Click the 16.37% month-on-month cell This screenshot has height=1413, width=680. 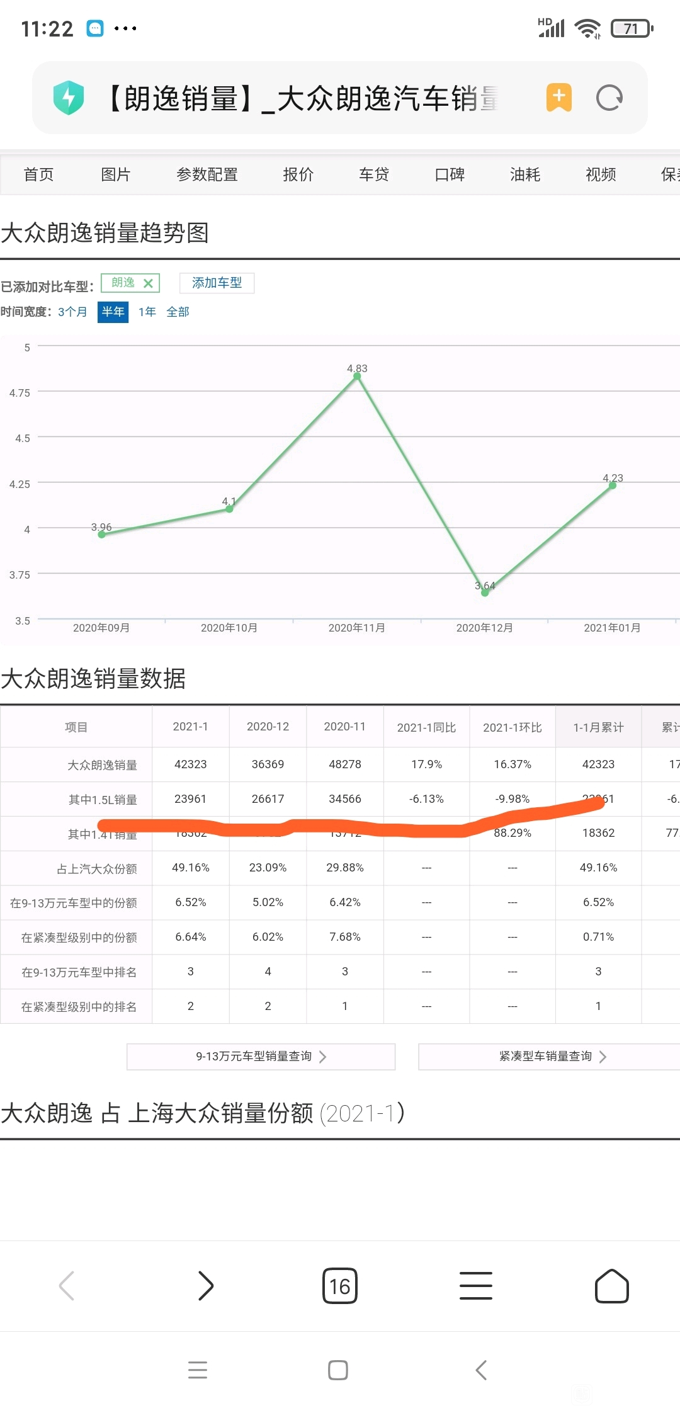[513, 764]
